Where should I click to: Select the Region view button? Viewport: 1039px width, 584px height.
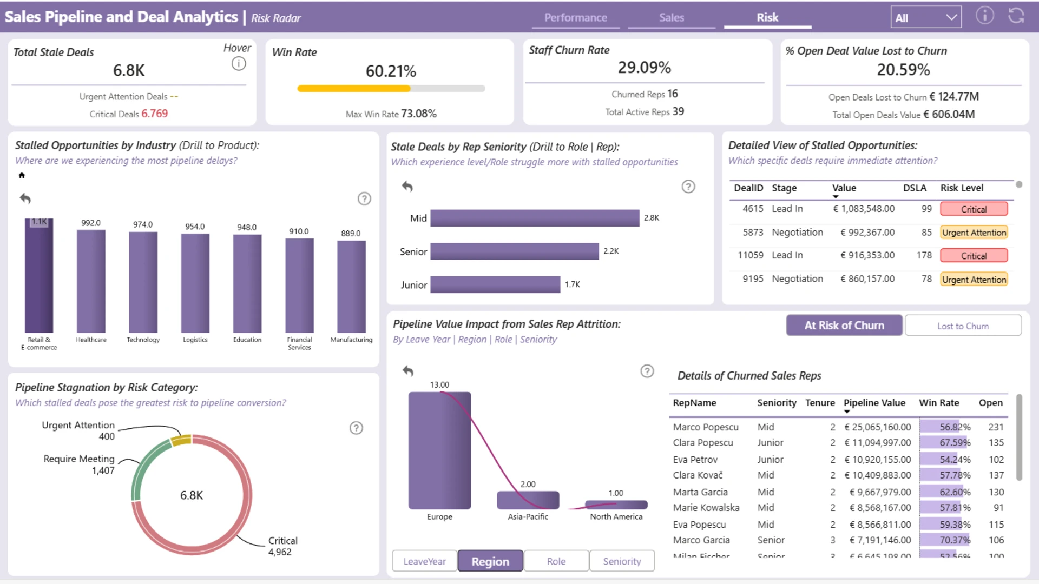[490, 561]
